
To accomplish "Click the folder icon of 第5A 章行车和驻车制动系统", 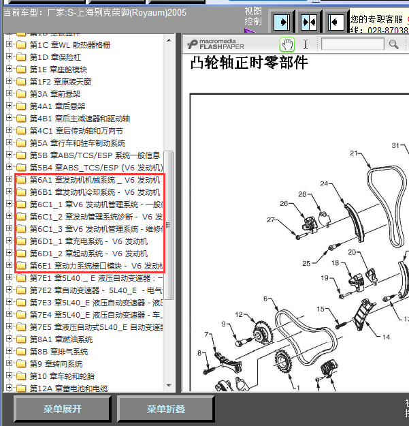I will (x=21, y=143).
